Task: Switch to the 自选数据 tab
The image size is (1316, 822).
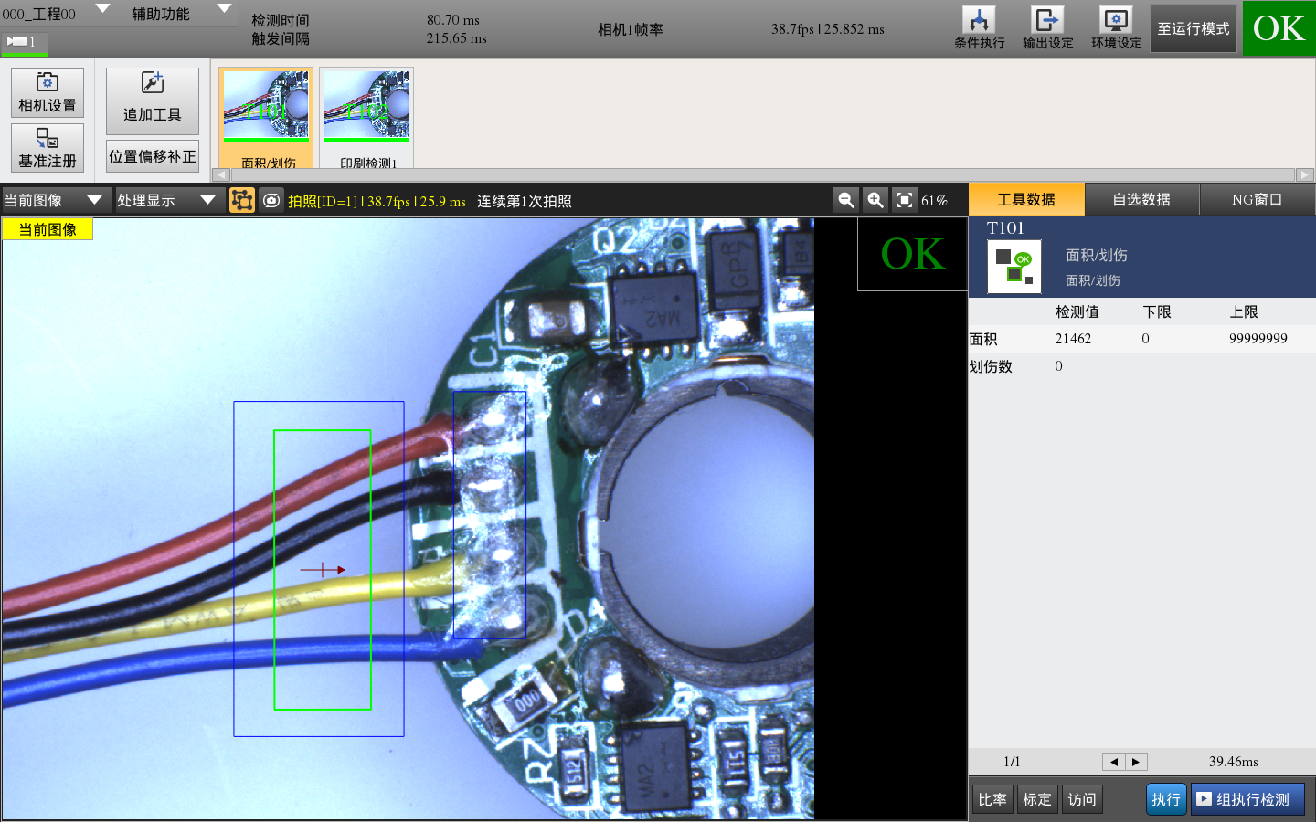Action: pos(1141,199)
